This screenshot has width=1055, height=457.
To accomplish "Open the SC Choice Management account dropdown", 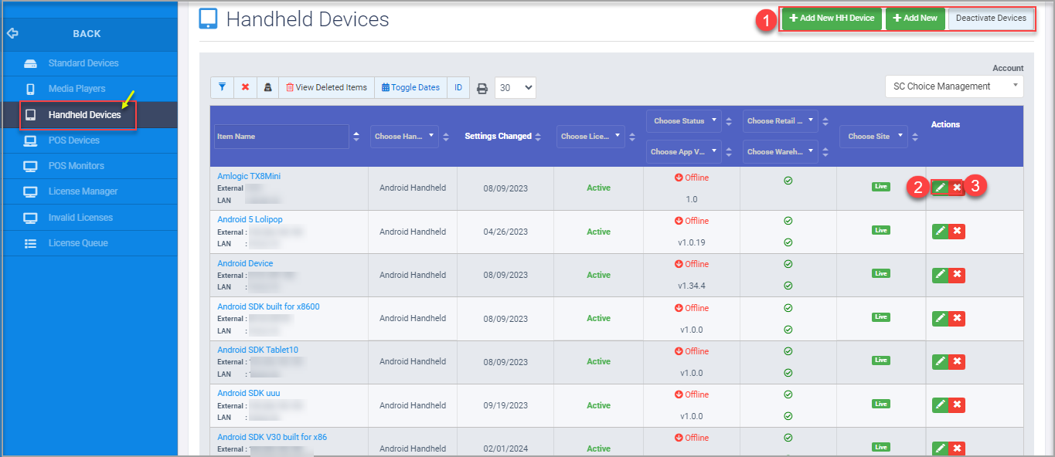I will pos(954,86).
